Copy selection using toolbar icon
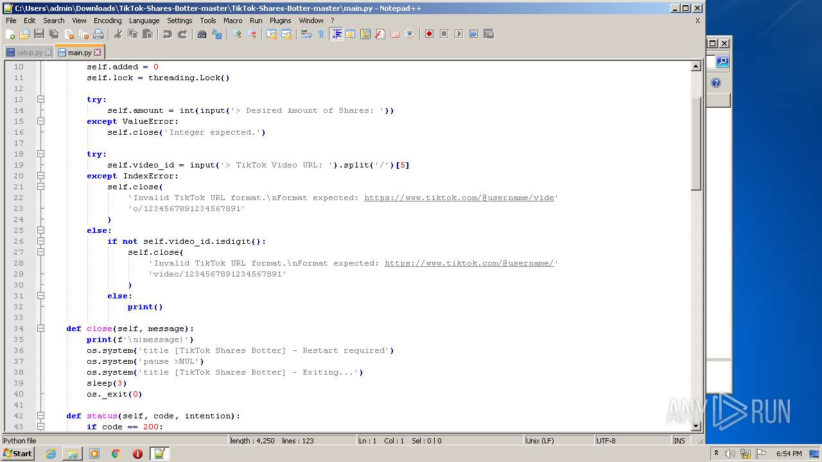This screenshot has width=822, height=462. pyautogui.click(x=132, y=34)
